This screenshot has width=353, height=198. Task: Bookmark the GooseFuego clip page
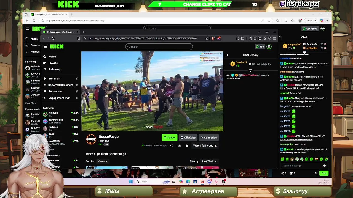pos(79,38)
